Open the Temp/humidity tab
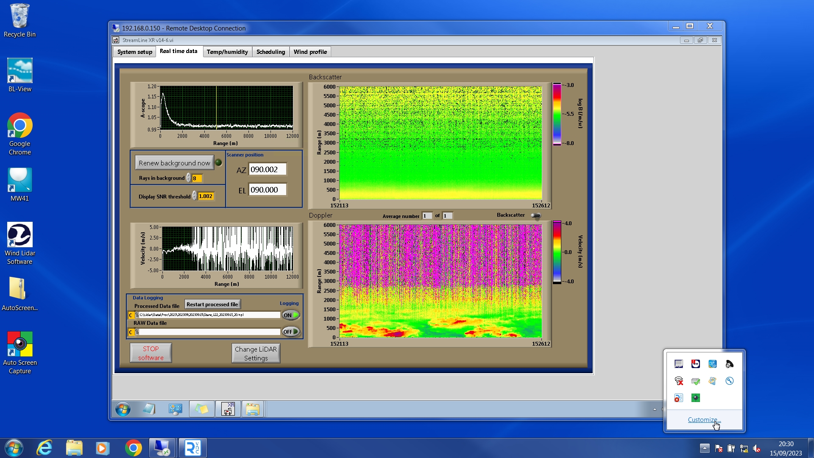The image size is (814, 458). (x=227, y=52)
